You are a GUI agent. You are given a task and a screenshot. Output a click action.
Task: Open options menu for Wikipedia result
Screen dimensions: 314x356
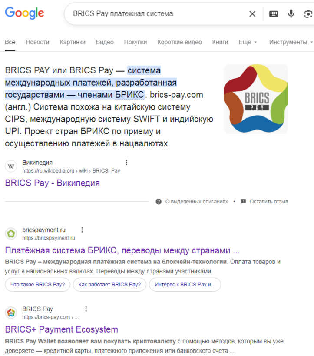coord(126,162)
